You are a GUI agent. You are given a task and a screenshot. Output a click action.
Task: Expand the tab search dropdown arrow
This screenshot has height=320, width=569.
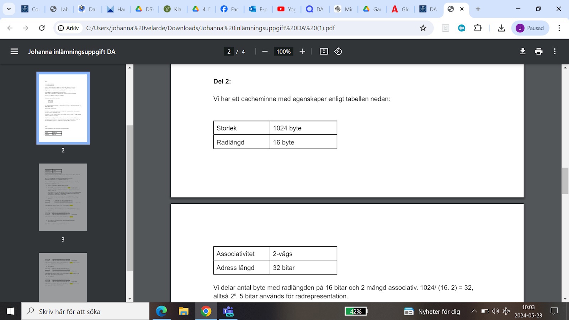[9, 9]
